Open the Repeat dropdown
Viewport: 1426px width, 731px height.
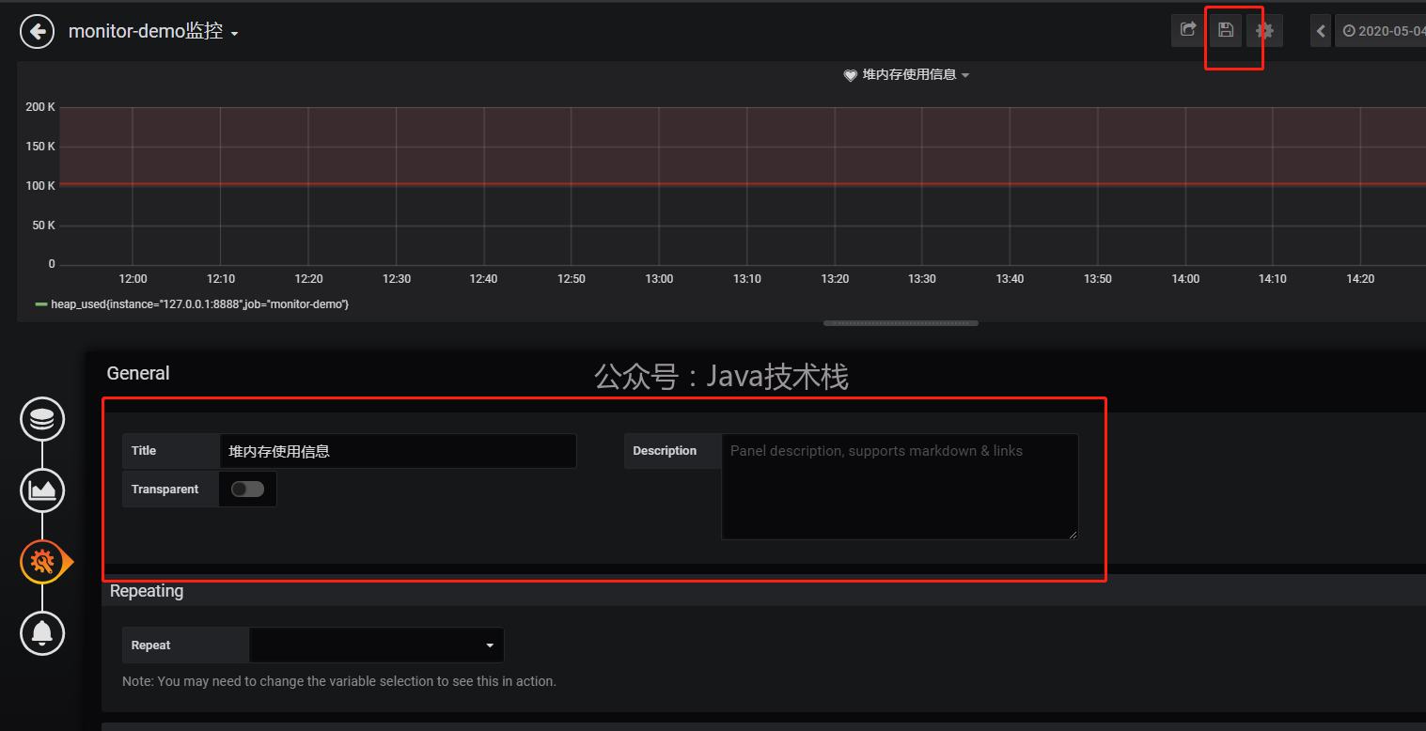(x=377, y=645)
